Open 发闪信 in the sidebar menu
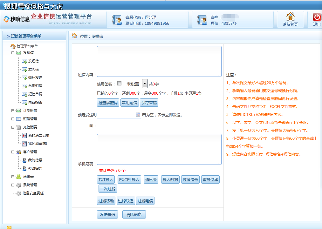322x229 pixels. [33, 69]
